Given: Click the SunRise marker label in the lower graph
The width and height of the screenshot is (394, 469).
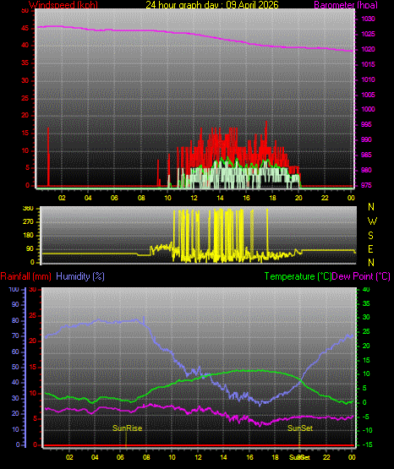Looking at the screenshot, I should point(127,428).
